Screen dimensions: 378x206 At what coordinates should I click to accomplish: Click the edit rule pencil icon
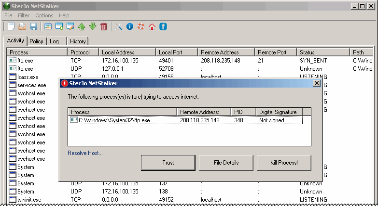click(x=70, y=26)
